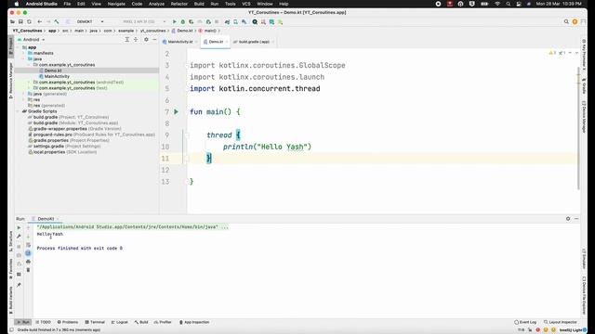Click the Make Project hammer icon
The image size is (595, 334).
(x=57, y=22)
